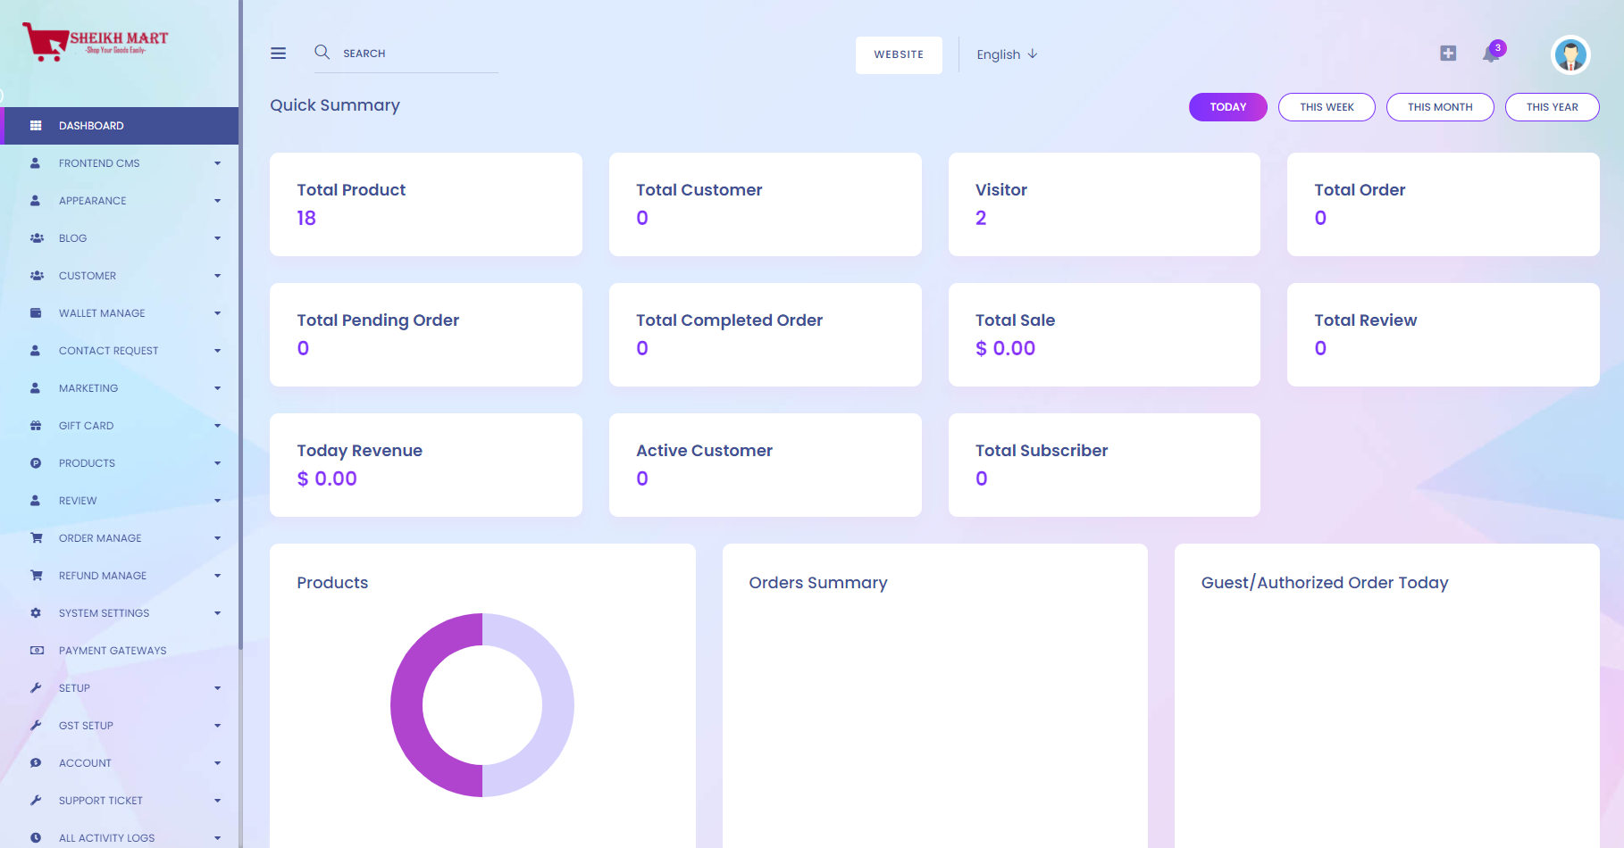Click the Payment Gateways sidebar icon

pyautogui.click(x=37, y=651)
